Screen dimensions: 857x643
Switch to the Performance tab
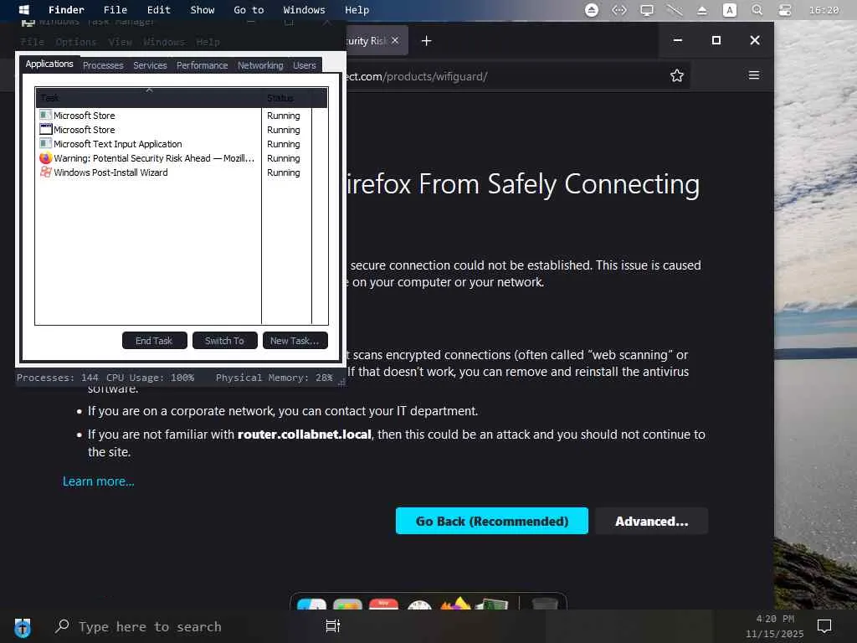pos(202,65)
